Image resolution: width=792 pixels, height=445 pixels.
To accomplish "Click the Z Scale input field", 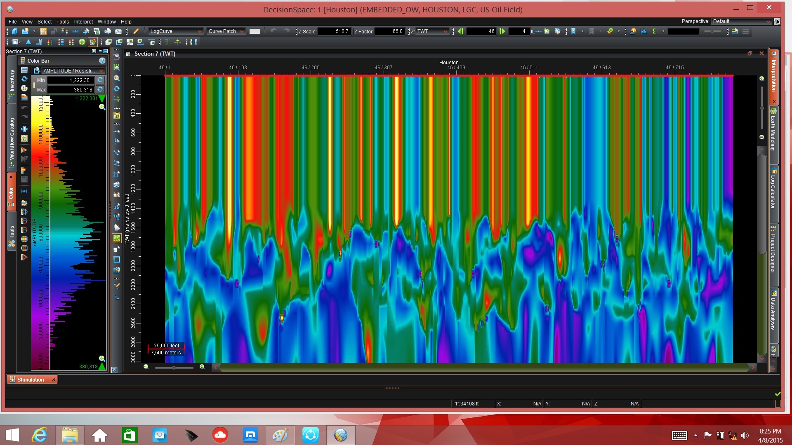I will (x=334, y=31).
